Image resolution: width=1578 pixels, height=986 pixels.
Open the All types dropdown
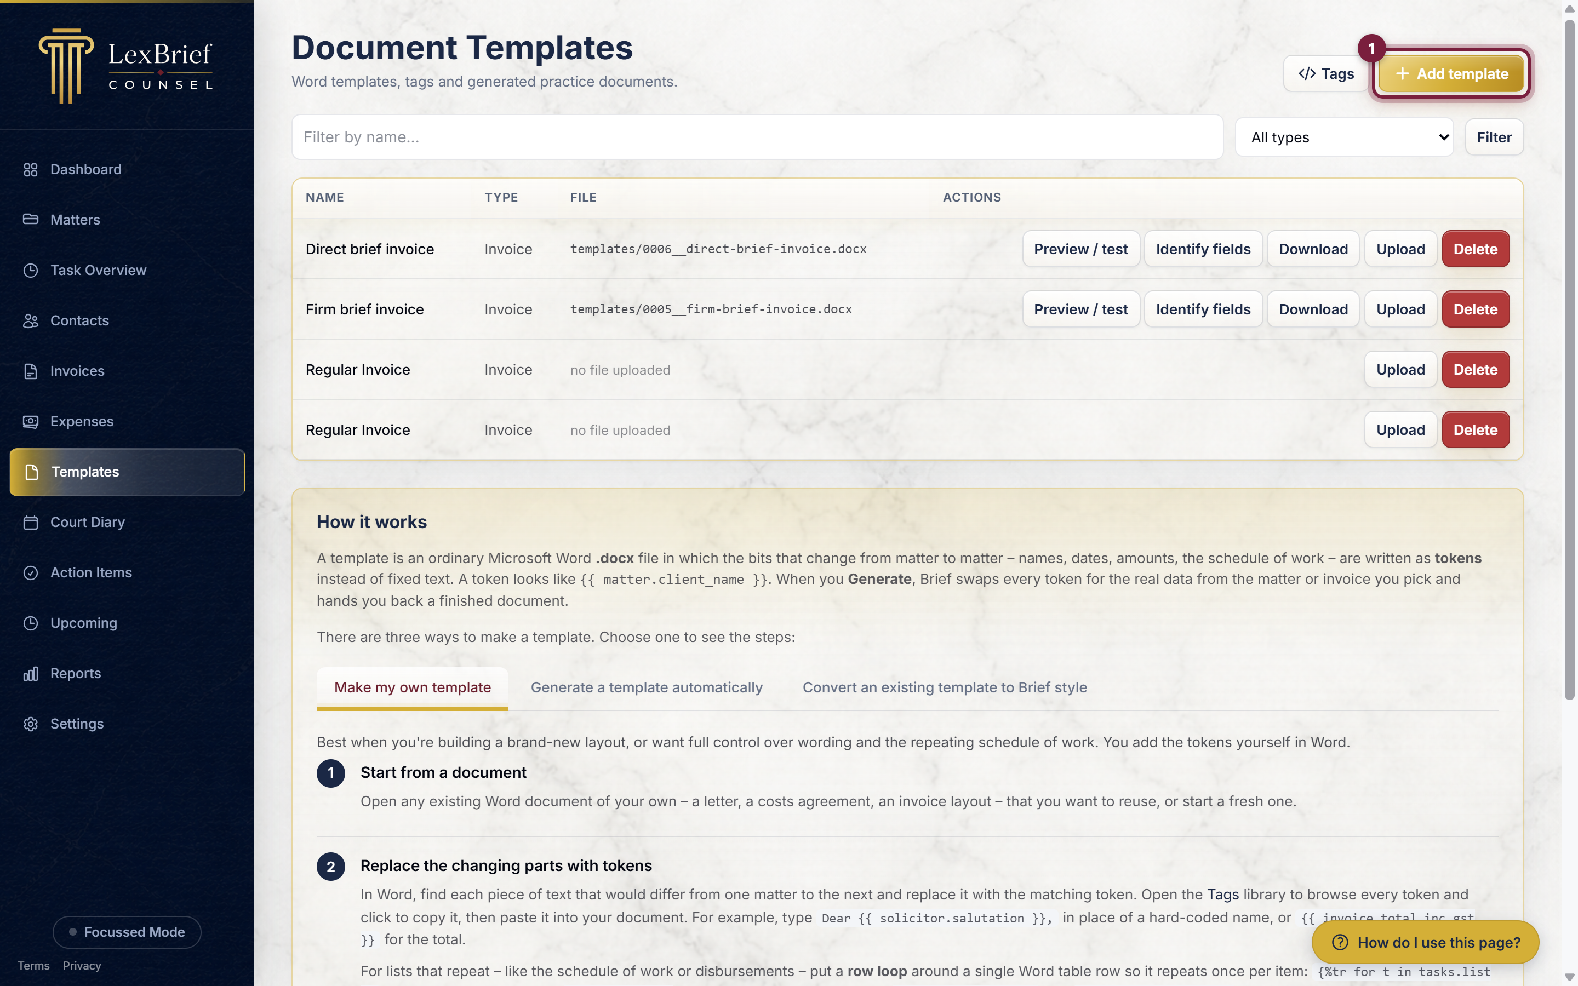(x=1344, y=137)
